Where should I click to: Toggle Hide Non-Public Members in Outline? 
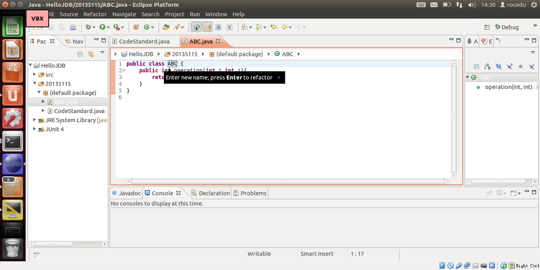(x=521, y=67)
